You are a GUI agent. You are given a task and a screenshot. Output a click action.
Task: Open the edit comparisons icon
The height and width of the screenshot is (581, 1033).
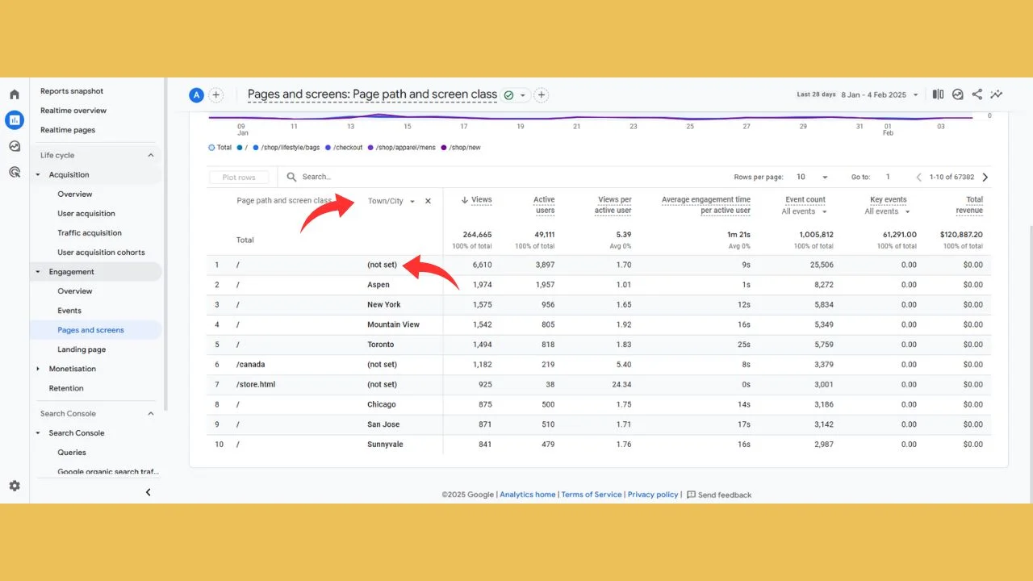[x=938, y=94]
